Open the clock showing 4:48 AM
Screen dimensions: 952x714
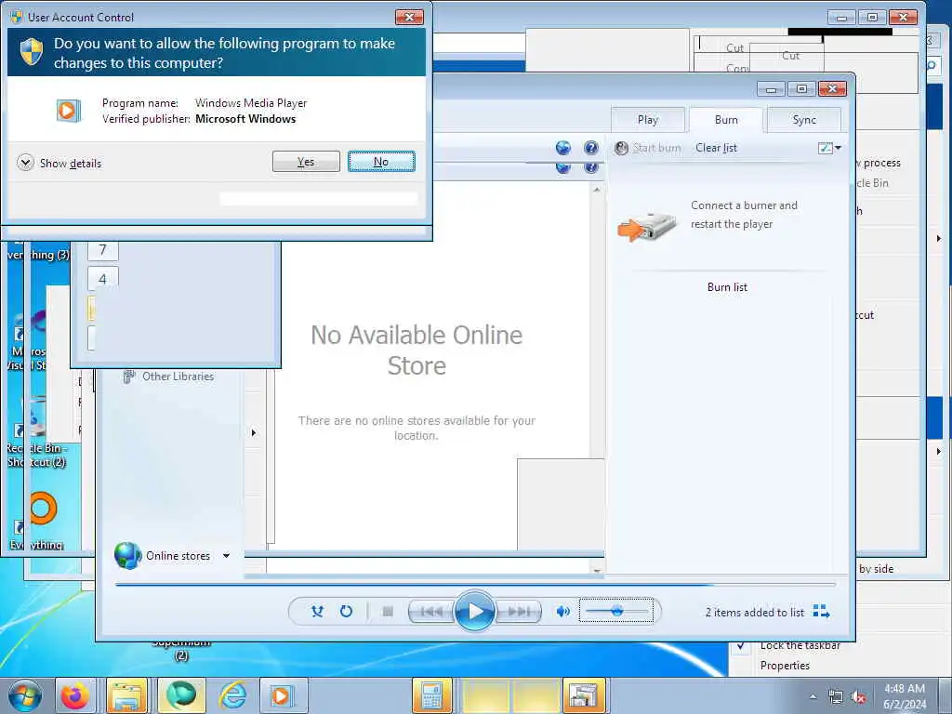(x=904, y=695)
